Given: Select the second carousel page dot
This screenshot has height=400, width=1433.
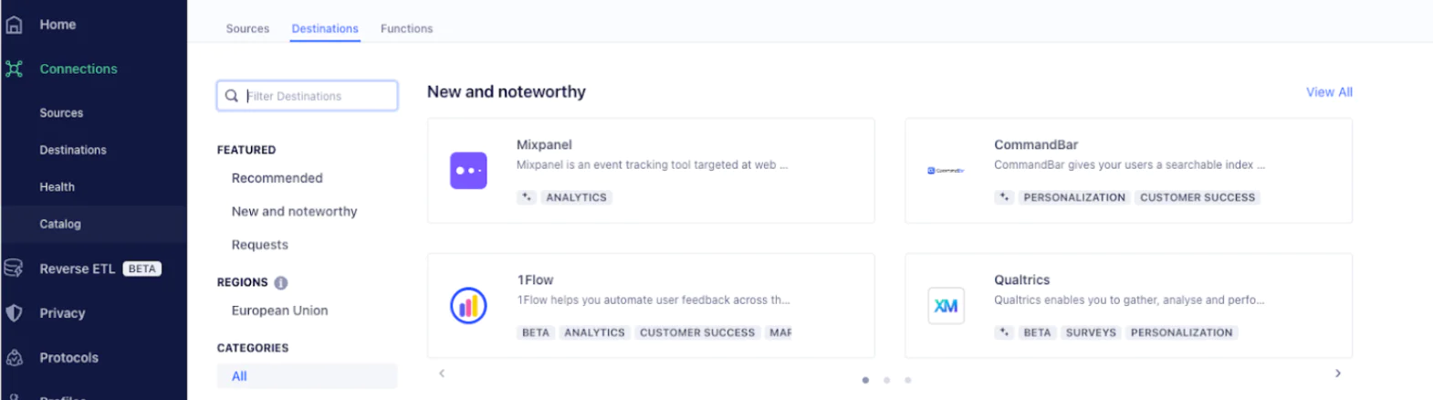Looking at the screenshot, I should (886, 380).
